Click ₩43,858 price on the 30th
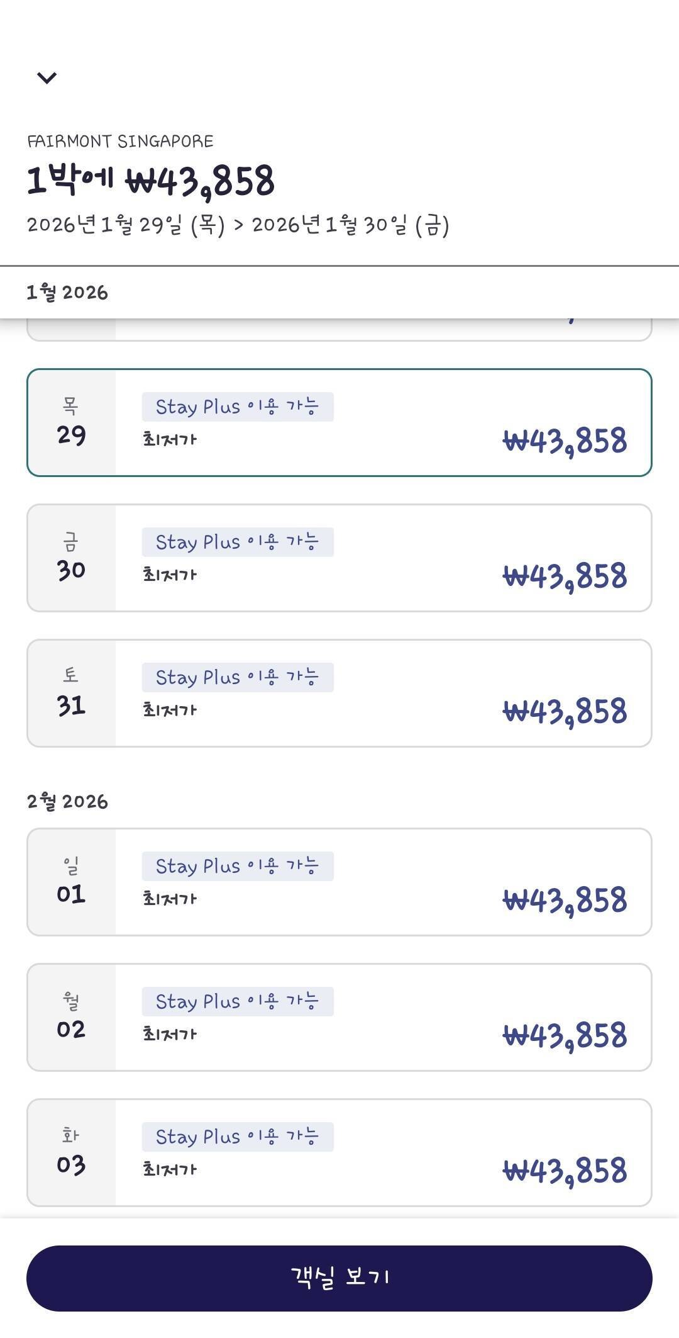Viewport: 679px width, 1338px height. [565, 576]
